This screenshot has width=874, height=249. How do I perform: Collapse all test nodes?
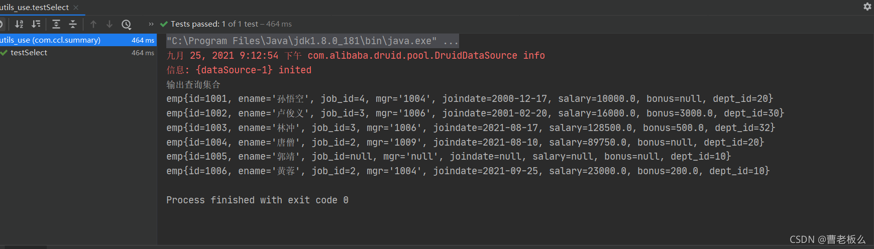[73, 24]
